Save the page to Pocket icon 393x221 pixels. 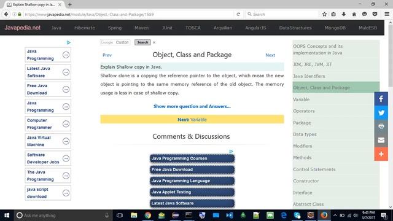375,14
